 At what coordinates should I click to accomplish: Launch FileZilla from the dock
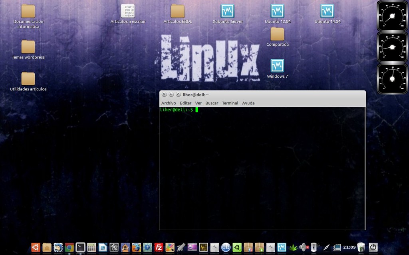tap(159, 247)
